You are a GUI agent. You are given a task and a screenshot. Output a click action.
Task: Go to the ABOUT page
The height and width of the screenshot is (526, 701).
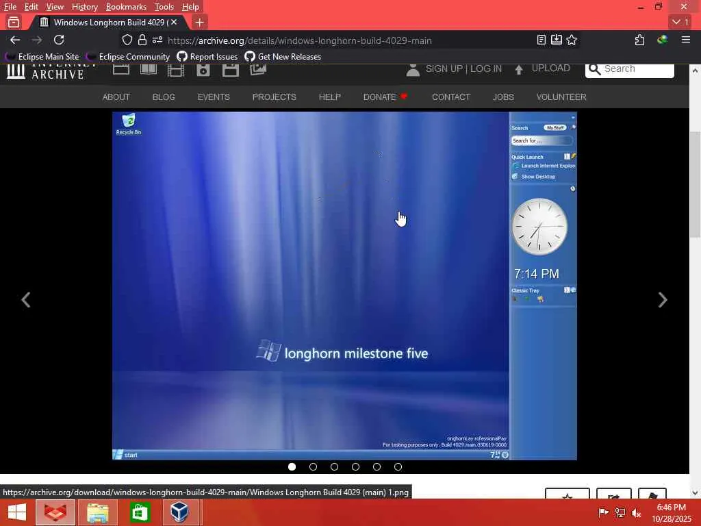tap(116, 97)
